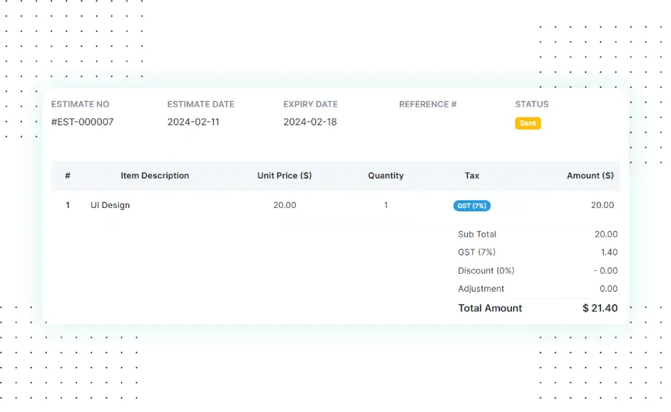Click the 20.00 unit price value
Screen dimensions: 671x412
tap(285, 205)
